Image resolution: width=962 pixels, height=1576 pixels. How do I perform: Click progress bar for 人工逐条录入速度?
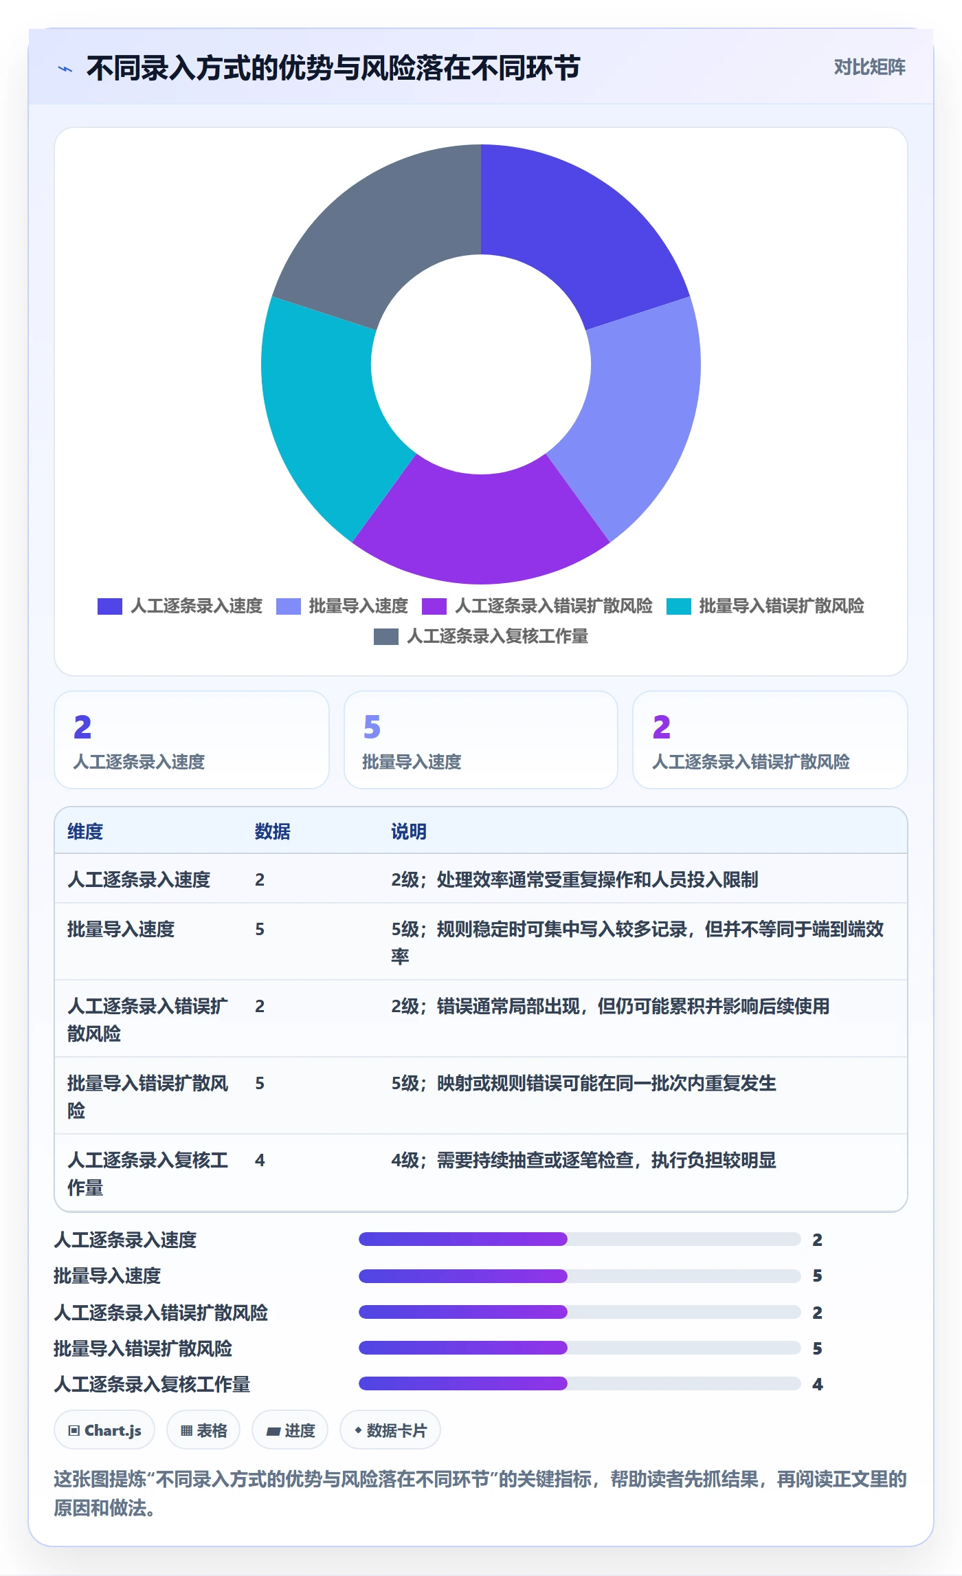580,1239
